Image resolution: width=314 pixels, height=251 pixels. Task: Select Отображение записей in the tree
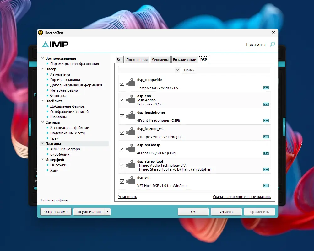tap(69, 112)
